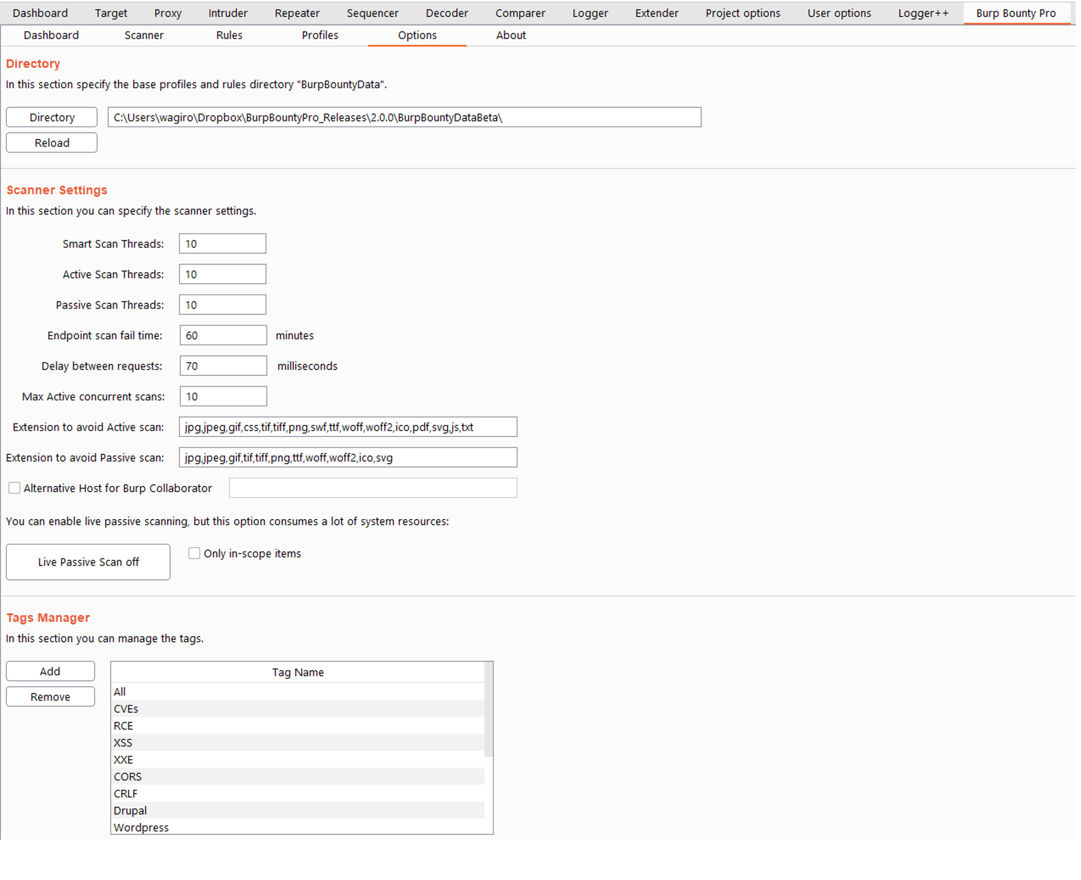1081x880 pixels.
Task: Enable Alternative Host for Burp Collaborator
Action: point(14,488)
